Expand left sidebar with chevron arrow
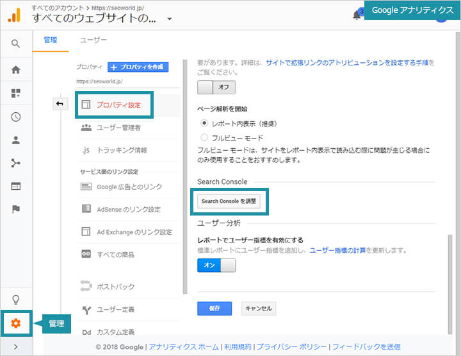The image size is (461, 356). [16, 346]
